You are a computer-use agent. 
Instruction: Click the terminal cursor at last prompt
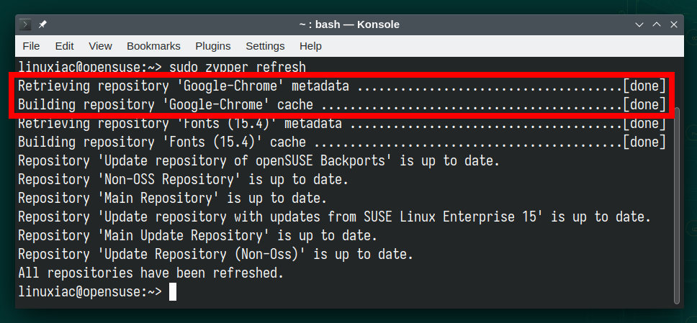click(173, 292)
